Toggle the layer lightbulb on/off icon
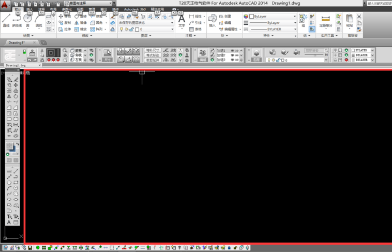392x252 pixels. (x=122, y=29)
